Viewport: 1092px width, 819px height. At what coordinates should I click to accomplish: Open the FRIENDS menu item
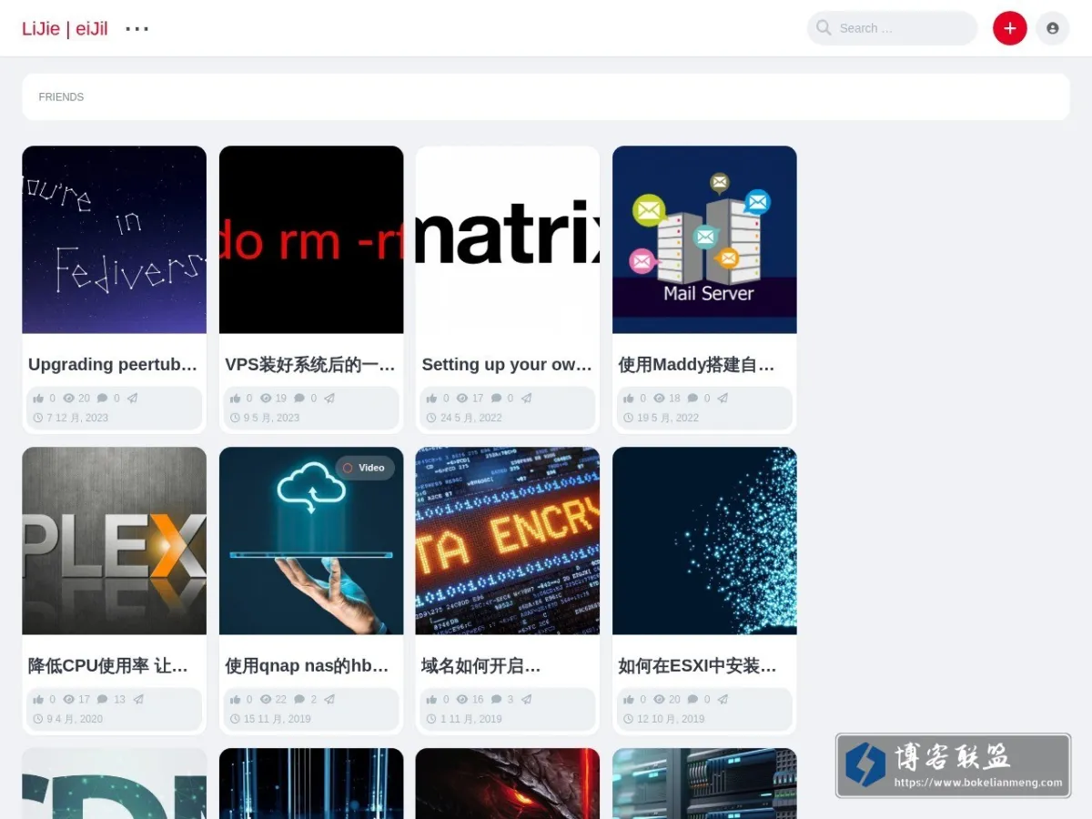click(61, 97)
